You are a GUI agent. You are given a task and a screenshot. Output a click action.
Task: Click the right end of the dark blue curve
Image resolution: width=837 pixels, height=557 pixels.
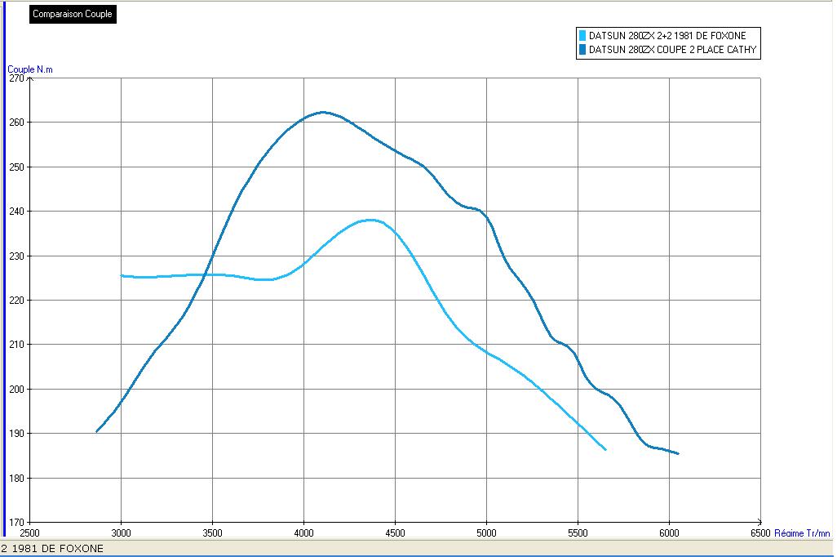[x=678, y=453]
